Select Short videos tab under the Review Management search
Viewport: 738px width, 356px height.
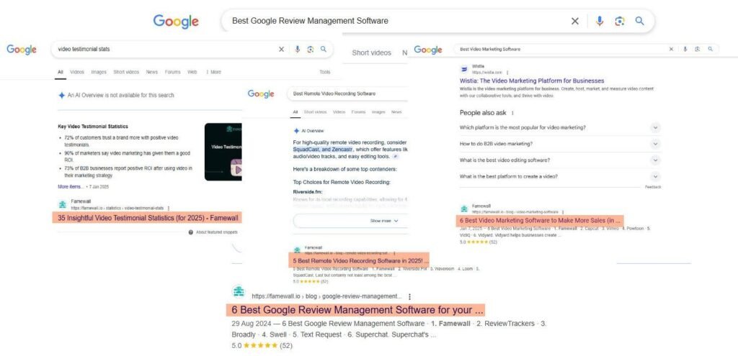(x=371, y=53)
